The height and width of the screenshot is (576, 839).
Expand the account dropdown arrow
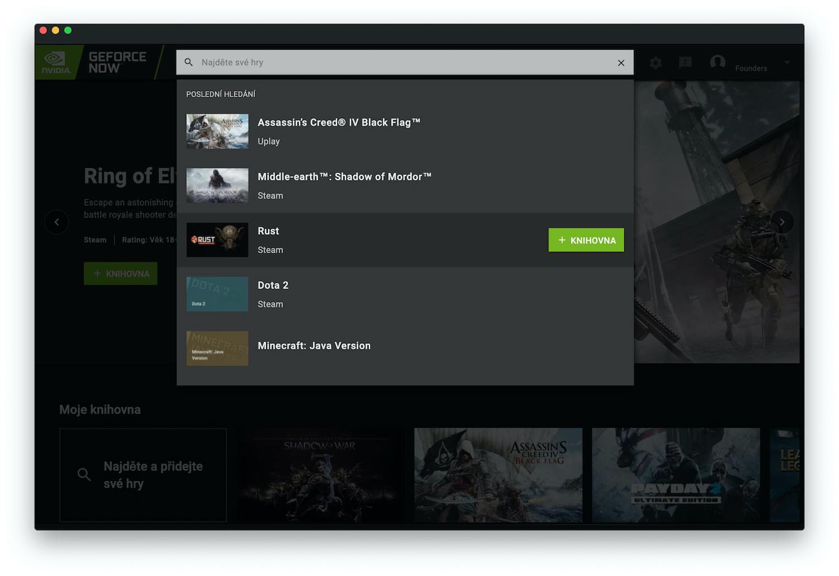pyautogui.click(x=787, y=62)
